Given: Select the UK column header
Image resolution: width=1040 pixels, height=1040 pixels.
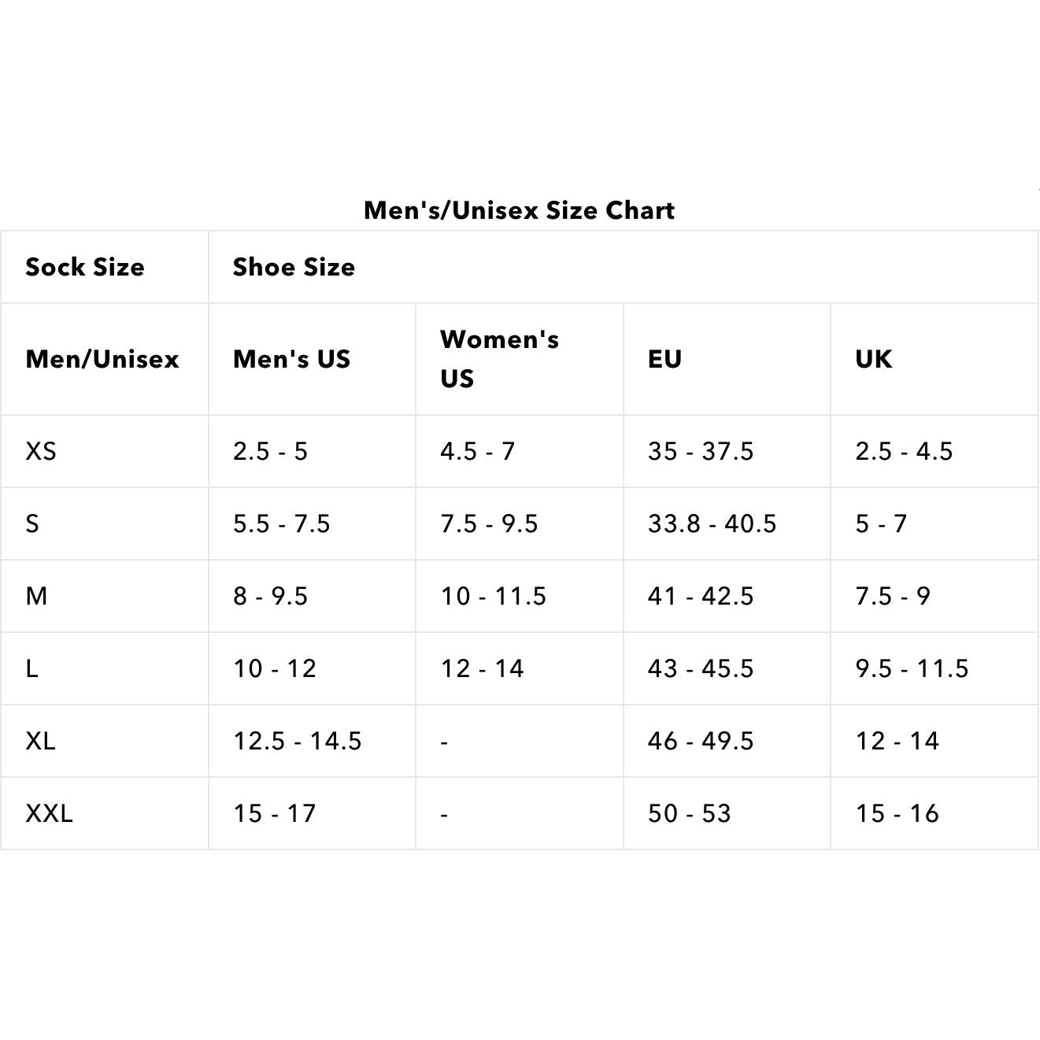Looking at the screenshot, I should click(x=873, y=359).
